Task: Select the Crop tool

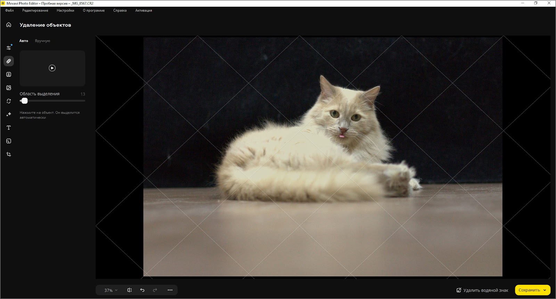Action: [9, 154]
